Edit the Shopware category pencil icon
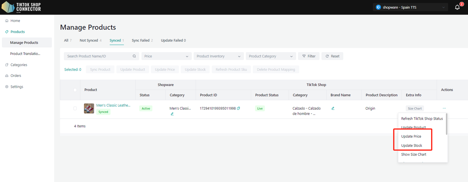 point(172,114)
